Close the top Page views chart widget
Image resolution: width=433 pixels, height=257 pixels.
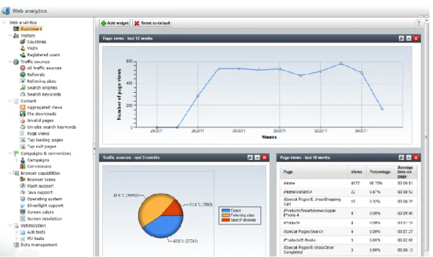416,38
